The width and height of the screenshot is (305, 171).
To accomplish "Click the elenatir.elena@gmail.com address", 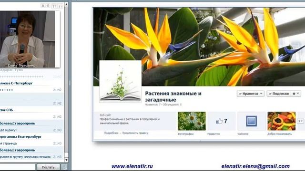I will [255, 166].
